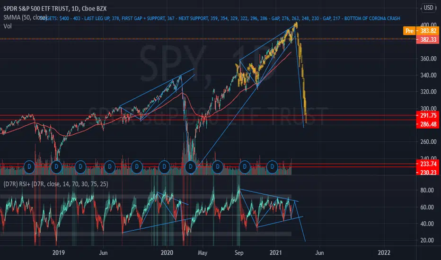
Task: Click the orange Pre 383.82 price label
Action: 421,31
